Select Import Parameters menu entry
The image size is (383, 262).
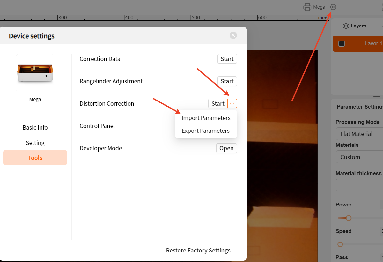(206, 118)
